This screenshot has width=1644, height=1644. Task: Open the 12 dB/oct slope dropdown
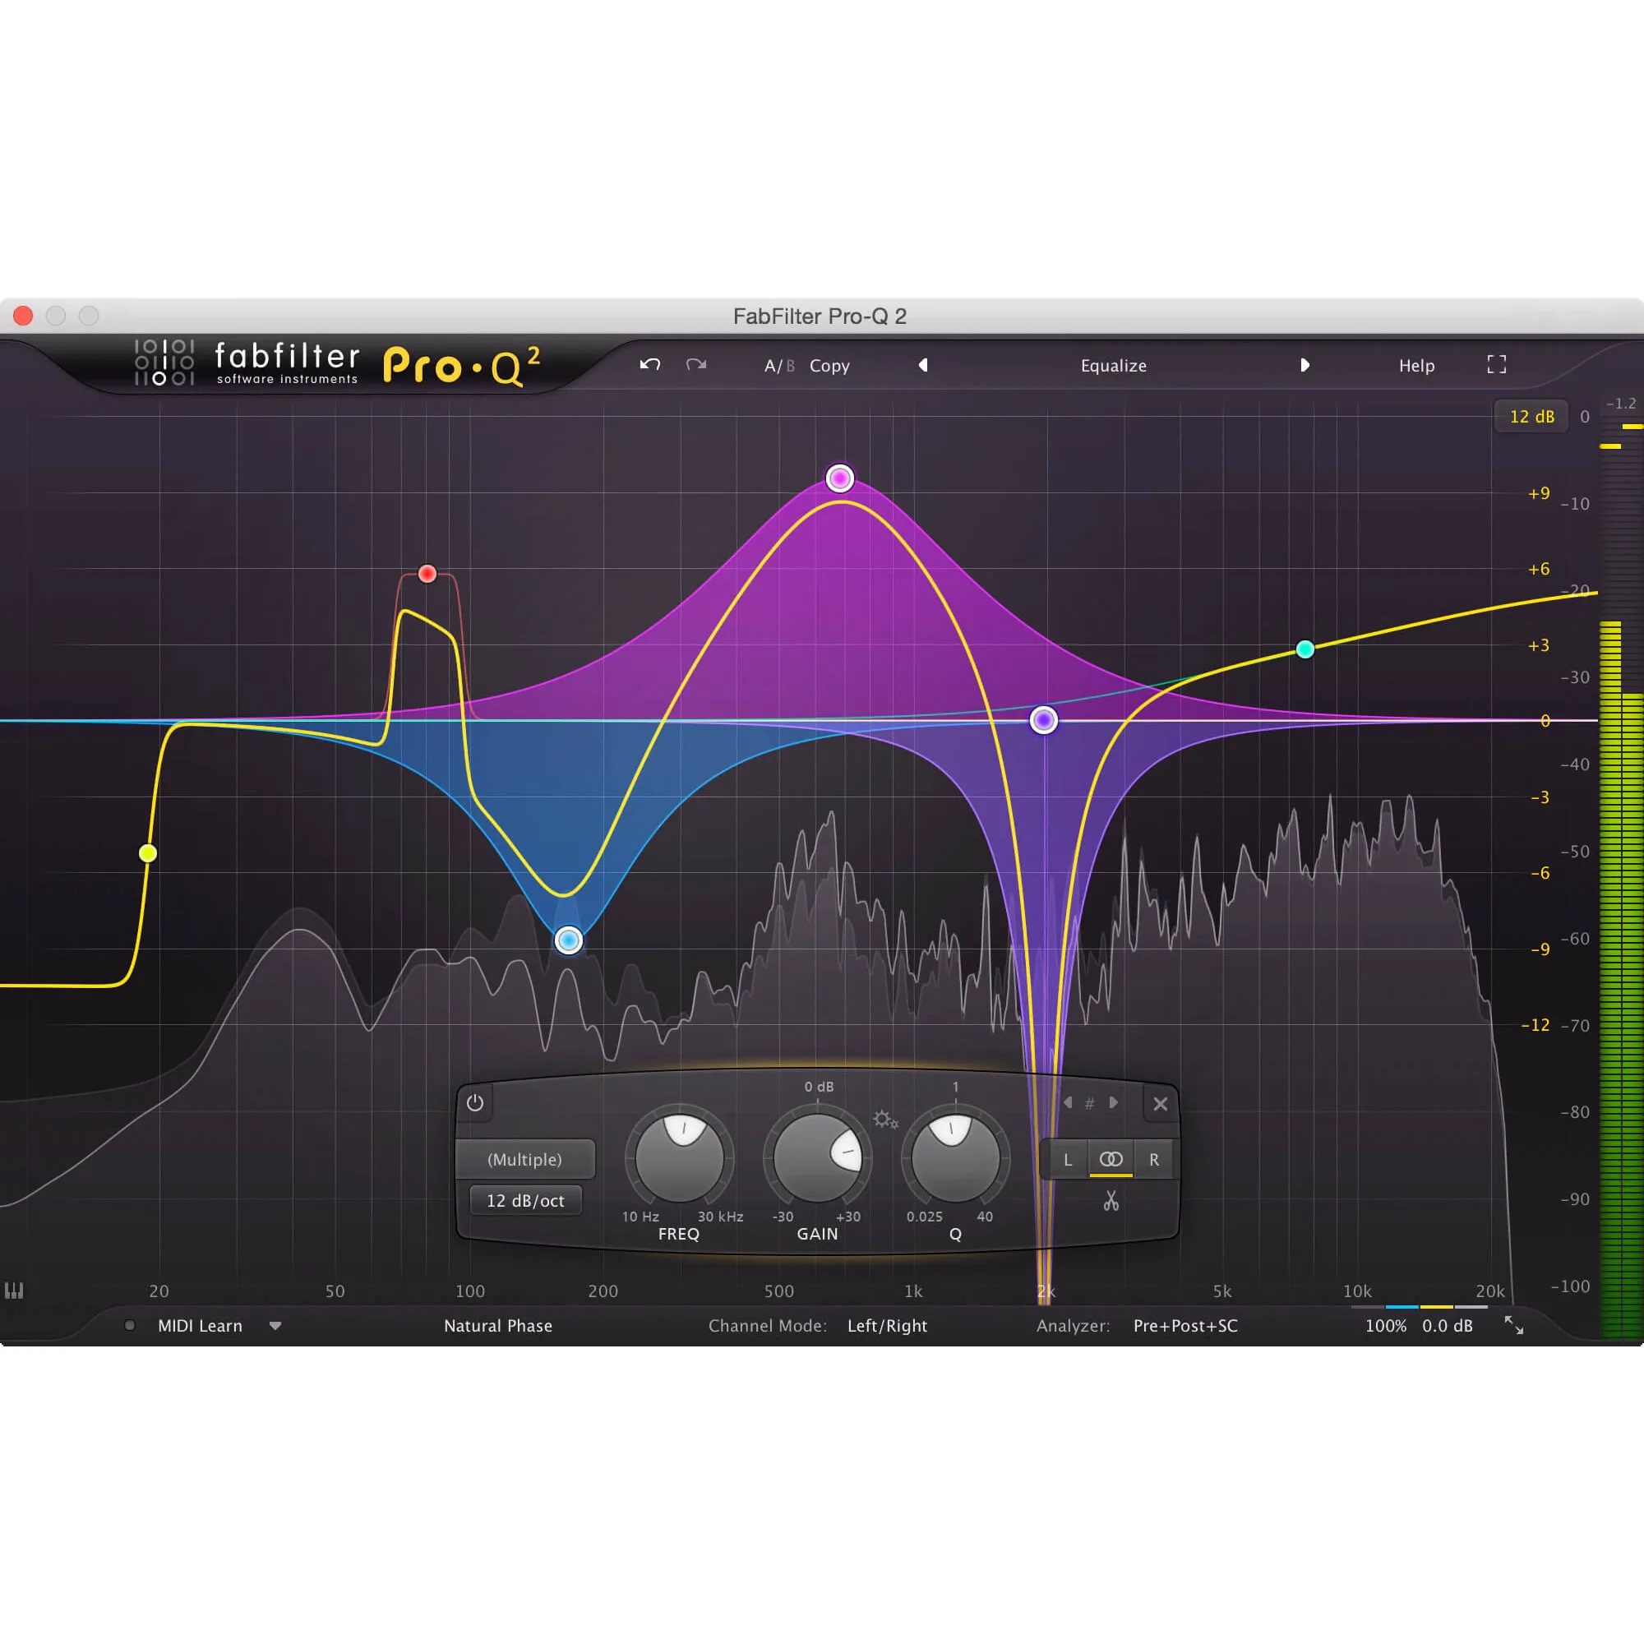526,1201
